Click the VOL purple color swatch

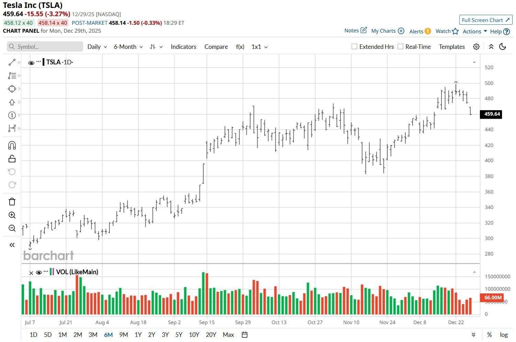tap(53, 272)
